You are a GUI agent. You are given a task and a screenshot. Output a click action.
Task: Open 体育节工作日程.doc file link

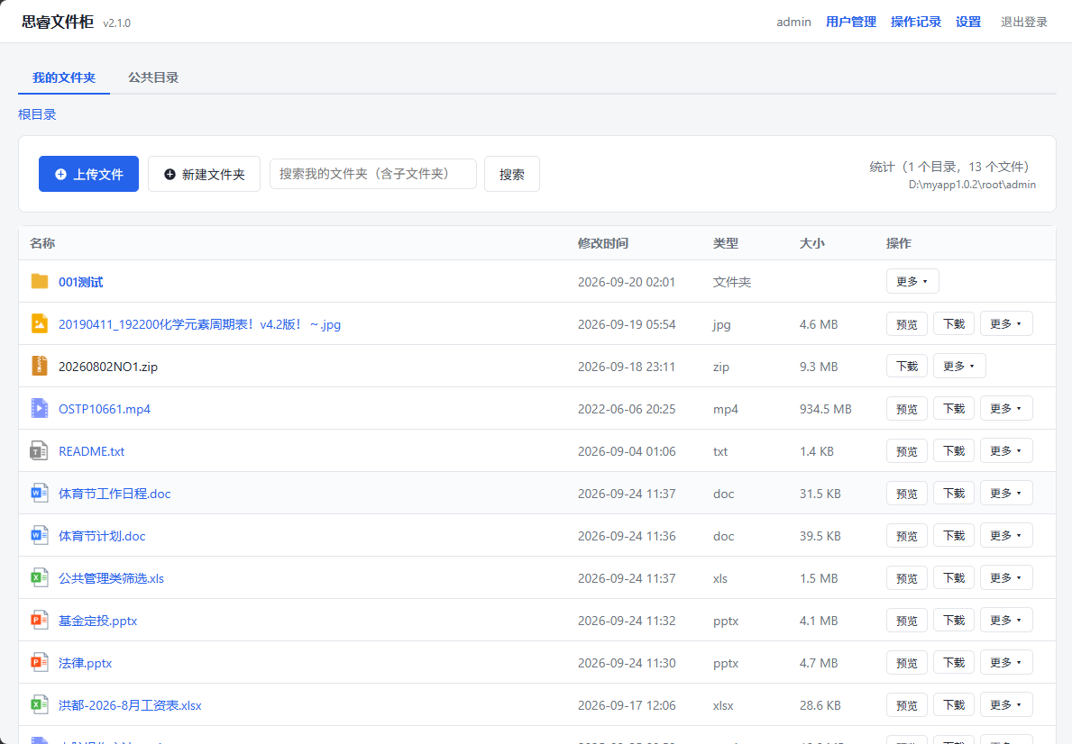pos(115,494)
